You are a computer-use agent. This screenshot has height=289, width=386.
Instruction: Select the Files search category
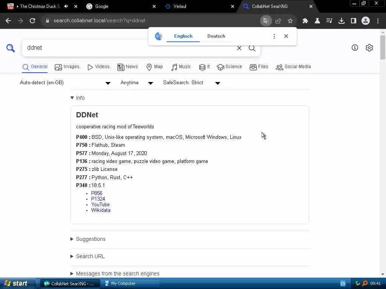259,67
